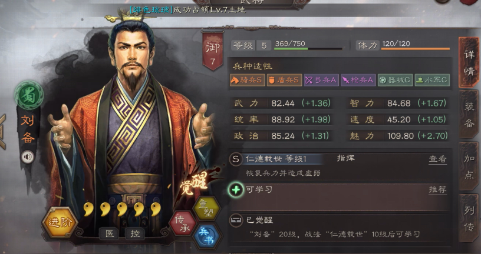Open the 重塑 hexagon icon
The width and height of the screenshot is (481, 254).
point(206,208)
